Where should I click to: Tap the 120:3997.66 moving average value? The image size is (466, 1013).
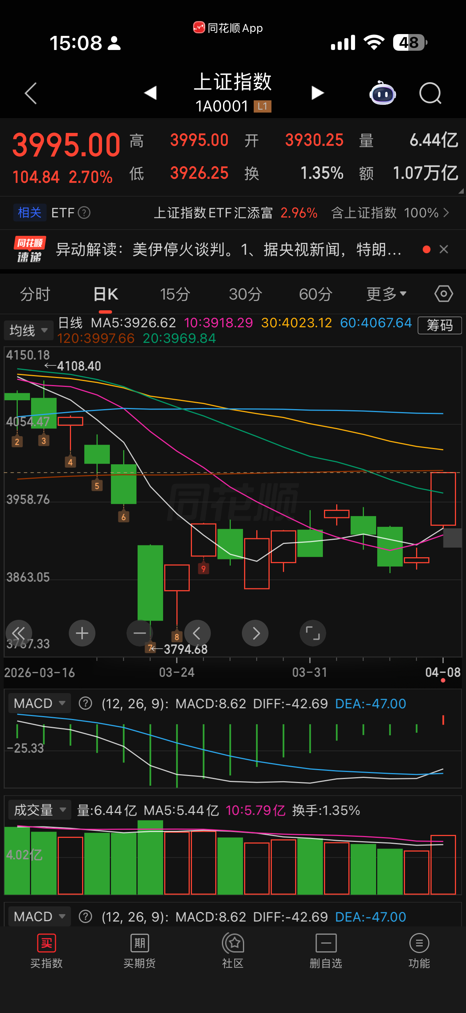point(96,338)
